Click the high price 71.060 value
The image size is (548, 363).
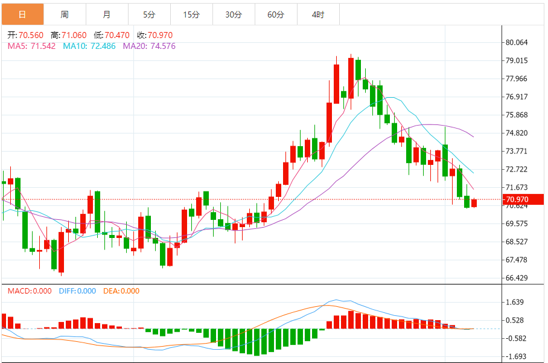tap(74, 35)
